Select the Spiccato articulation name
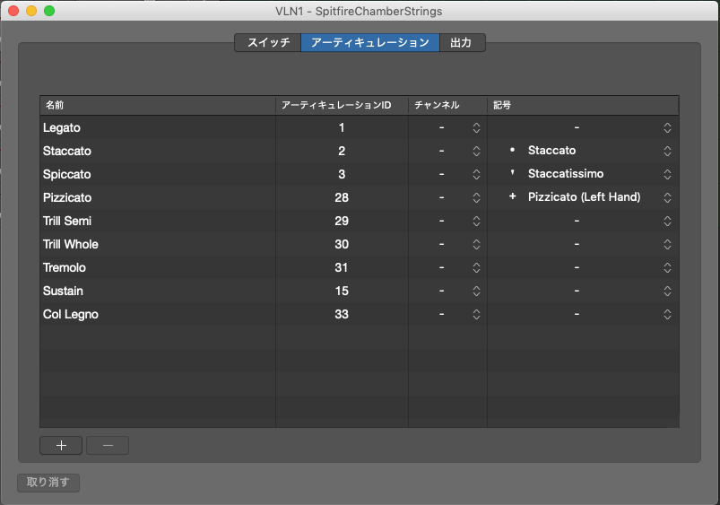Image resolution: width=720 pixels, height=505 pixels. click(67, 175)
